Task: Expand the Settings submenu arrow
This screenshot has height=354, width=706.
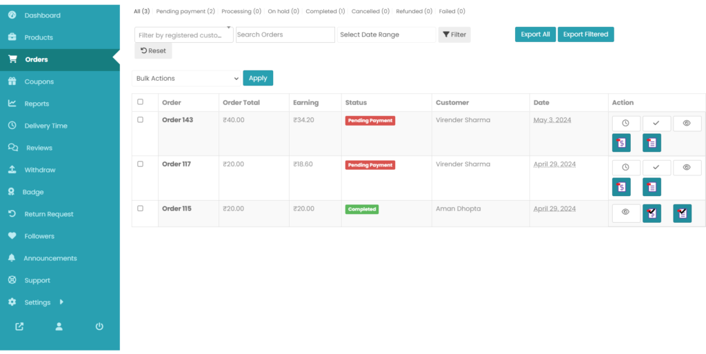Action: 61,302
